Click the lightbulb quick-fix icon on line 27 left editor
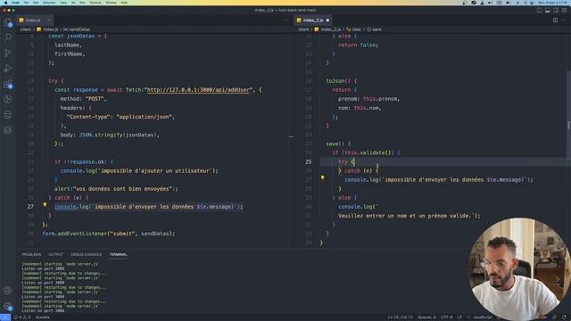The image size is (571, 321). coord(46,205)
